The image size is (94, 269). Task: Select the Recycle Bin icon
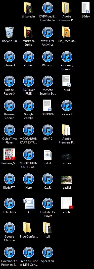(9, 32)
